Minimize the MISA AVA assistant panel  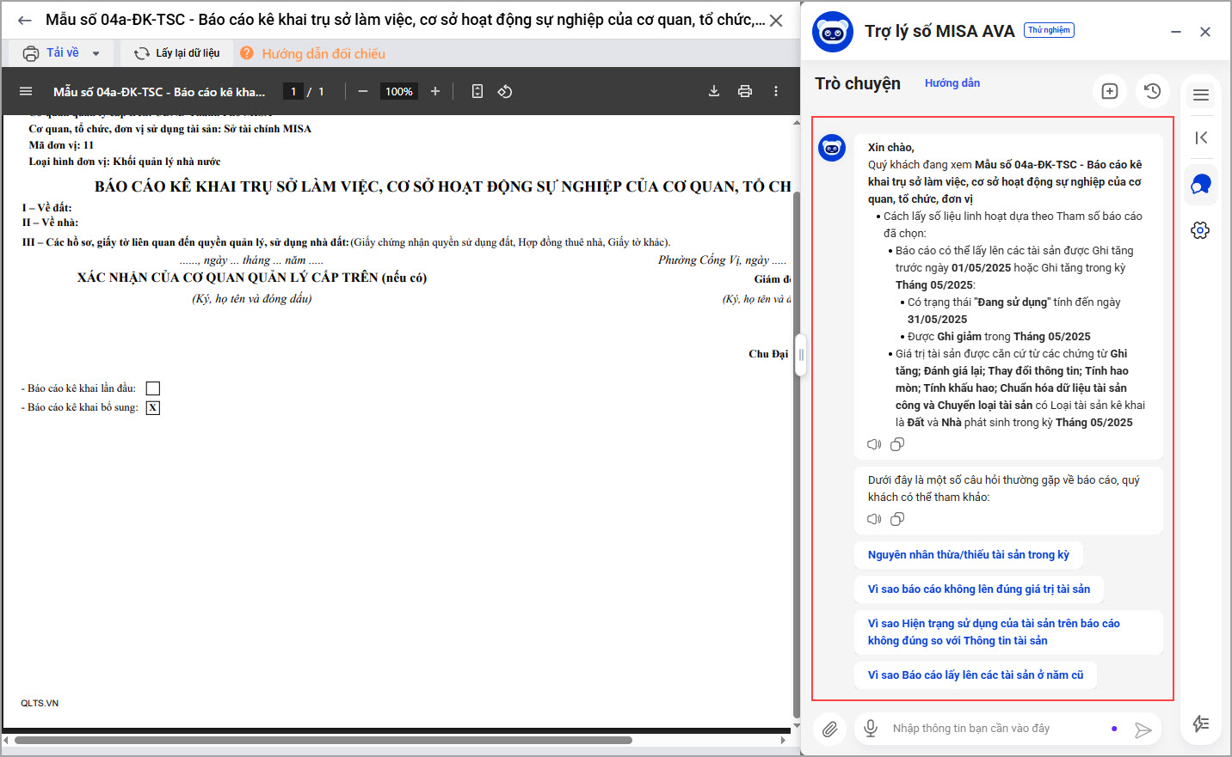tap(1176, 32)
